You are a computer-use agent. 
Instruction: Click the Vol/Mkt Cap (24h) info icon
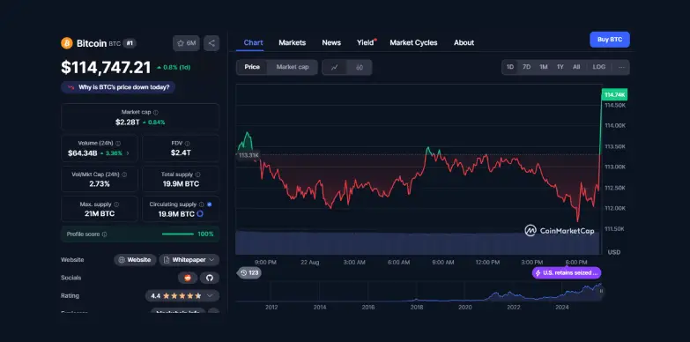pyautogui.click(x=124, y=175)
